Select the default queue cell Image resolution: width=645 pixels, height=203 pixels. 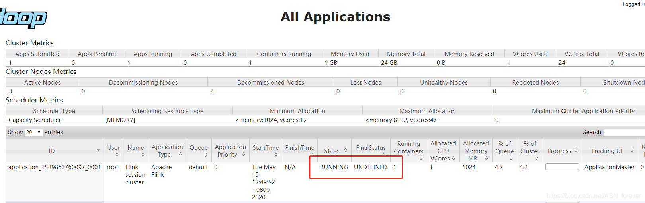pos(198,167)
